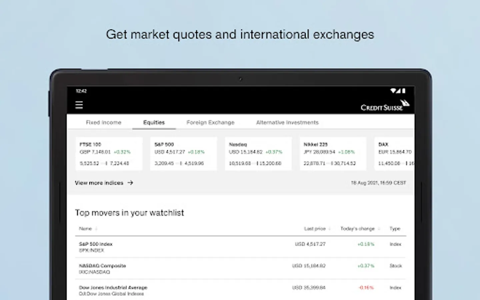Screen dimensions: 480x300
Task: Open the S&P 500 Index watchlist row
Action: click(240, 247)
